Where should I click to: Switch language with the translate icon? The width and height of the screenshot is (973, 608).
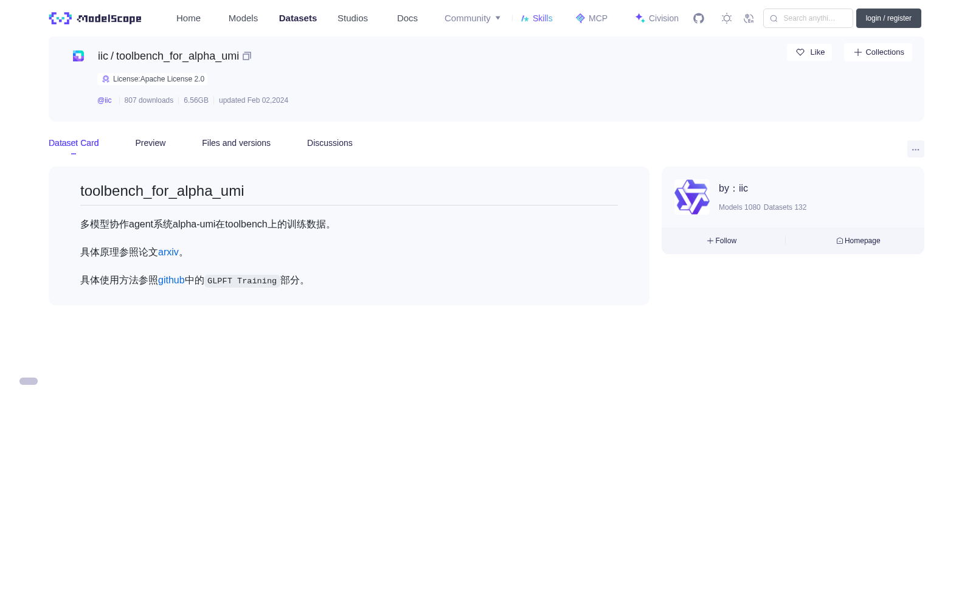click(749, 18)
